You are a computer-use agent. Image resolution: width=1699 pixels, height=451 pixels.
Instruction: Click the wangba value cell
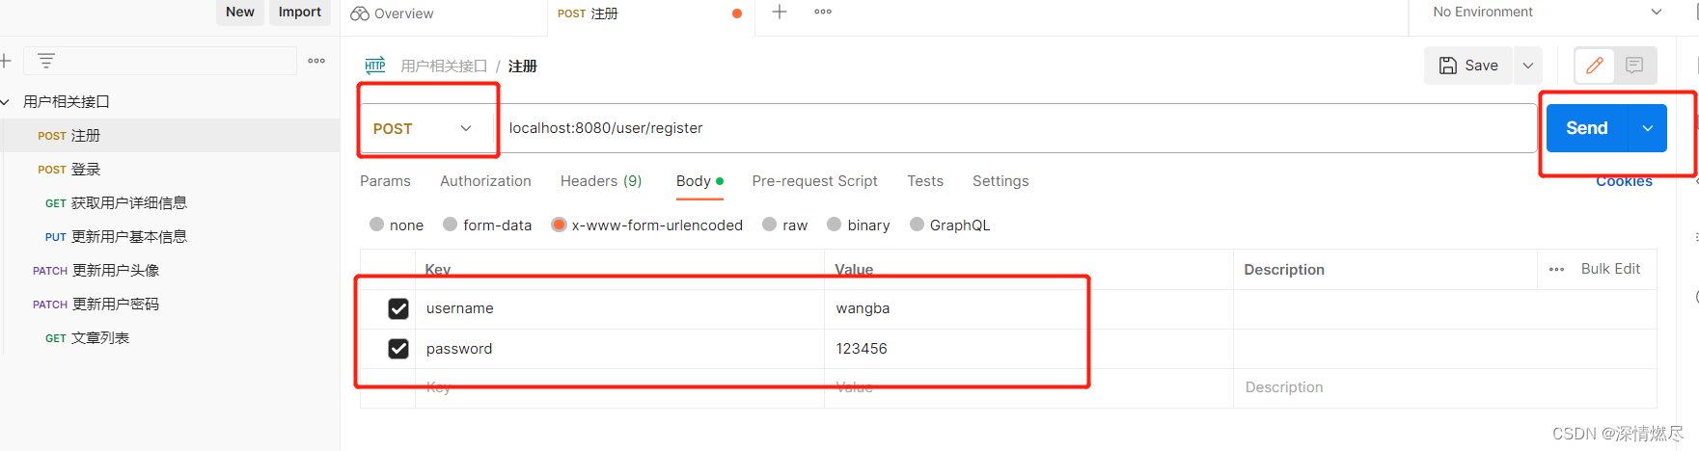[x=1028, y=308]
